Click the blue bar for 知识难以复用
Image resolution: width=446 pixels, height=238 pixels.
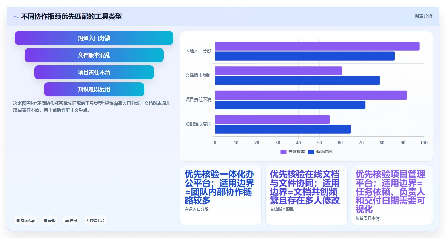(283, 129)
